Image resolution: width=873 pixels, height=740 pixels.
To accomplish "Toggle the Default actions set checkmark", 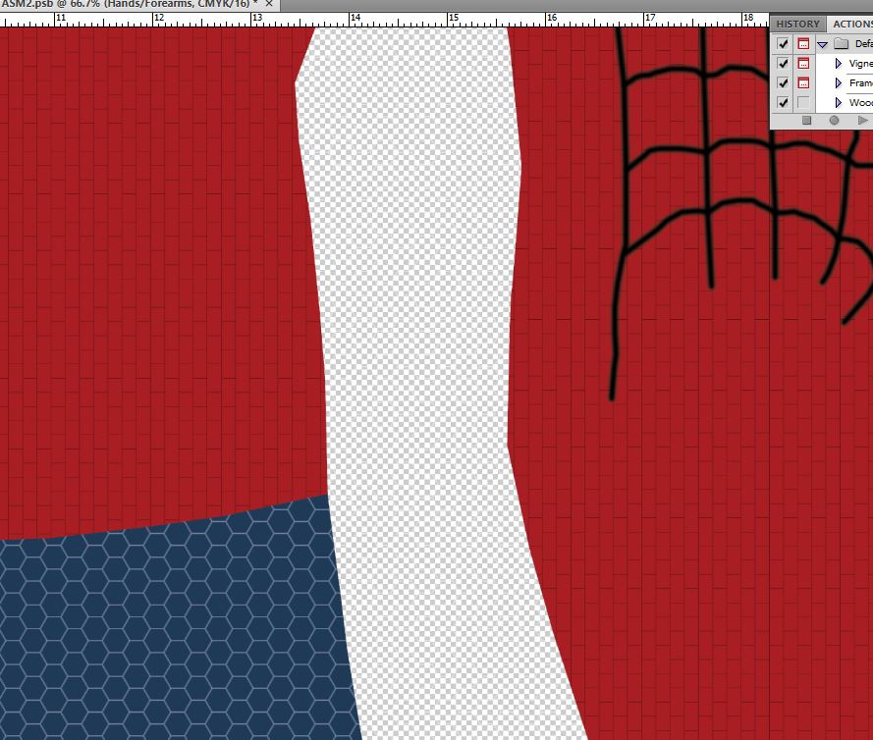I will (783, 44).
